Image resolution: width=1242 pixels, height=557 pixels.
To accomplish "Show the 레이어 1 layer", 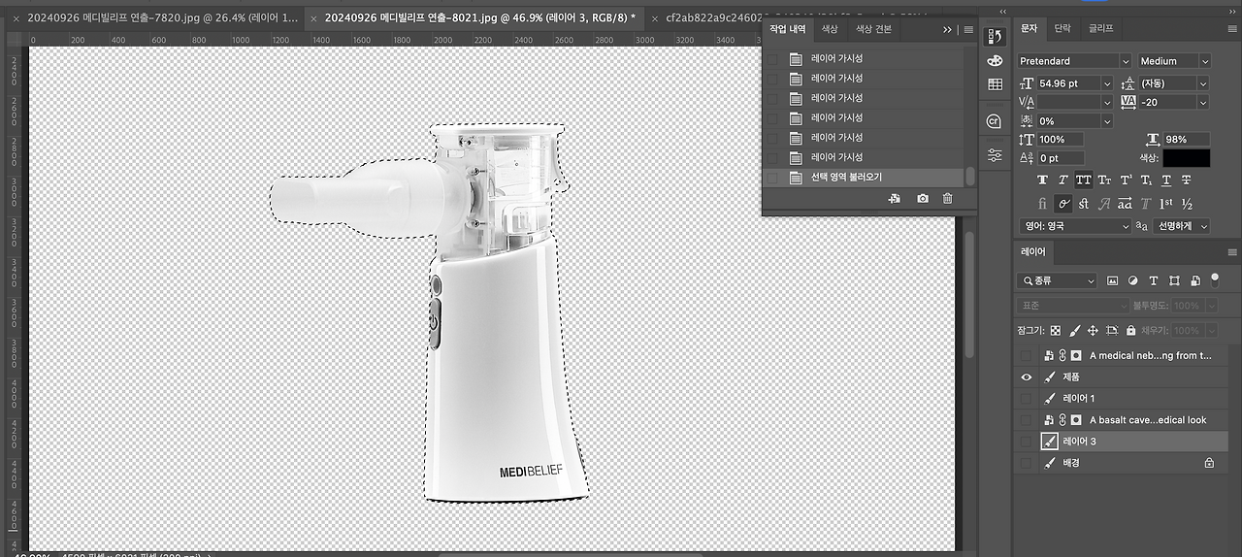I will (1027, 398).
